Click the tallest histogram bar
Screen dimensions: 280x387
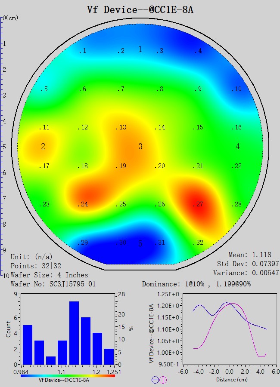click(74, 333)
